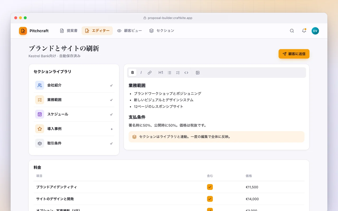Click the 業務範囲 heading in the editor
The width and height of the screenshot is (338, 211).
pos(137,85)
